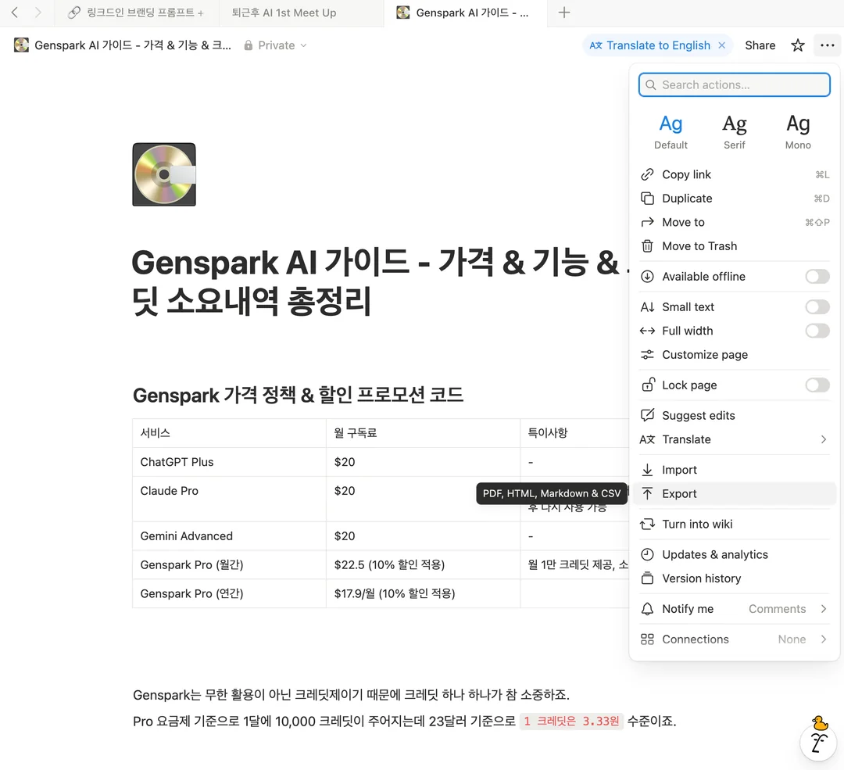Open a new tab with plus icon
The image size is (844, 770).
coord(563,13)
